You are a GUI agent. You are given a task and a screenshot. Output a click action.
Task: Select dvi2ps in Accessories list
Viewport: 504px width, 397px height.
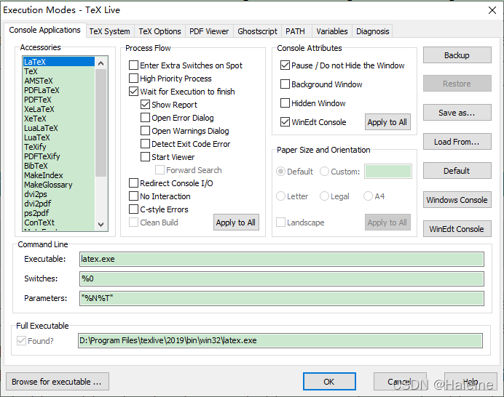click(59, 194)
